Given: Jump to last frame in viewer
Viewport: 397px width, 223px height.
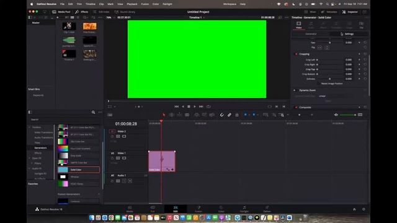Looking at the screenshot, I should [x=201, y=107].
